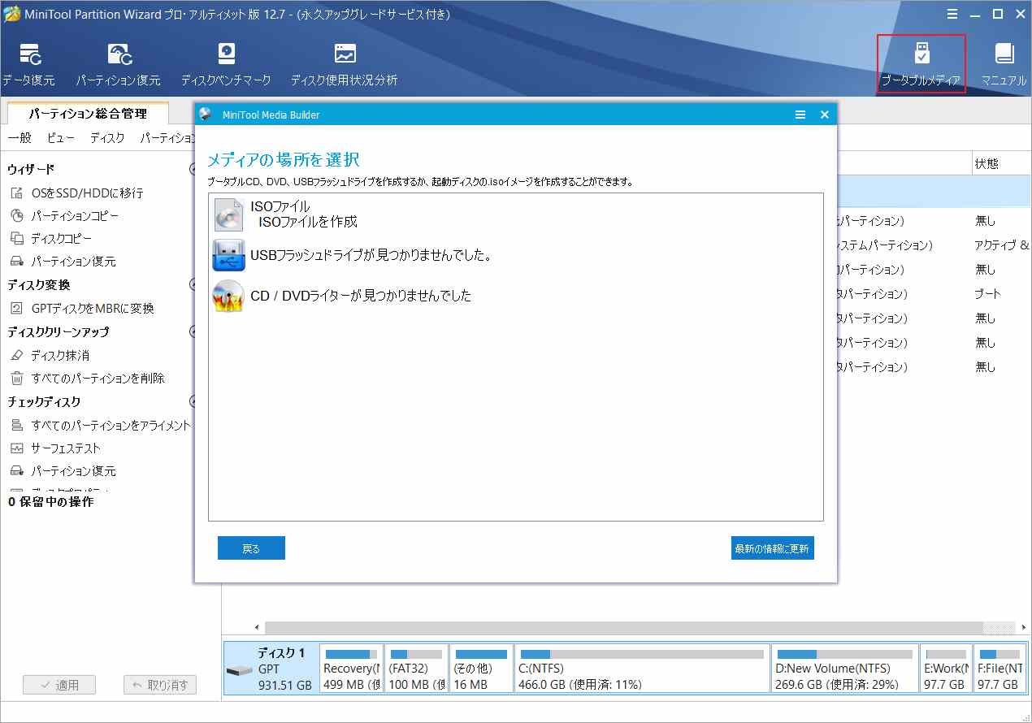
Task: Collapse the チェックディスク section
Action: pos(193,401)
